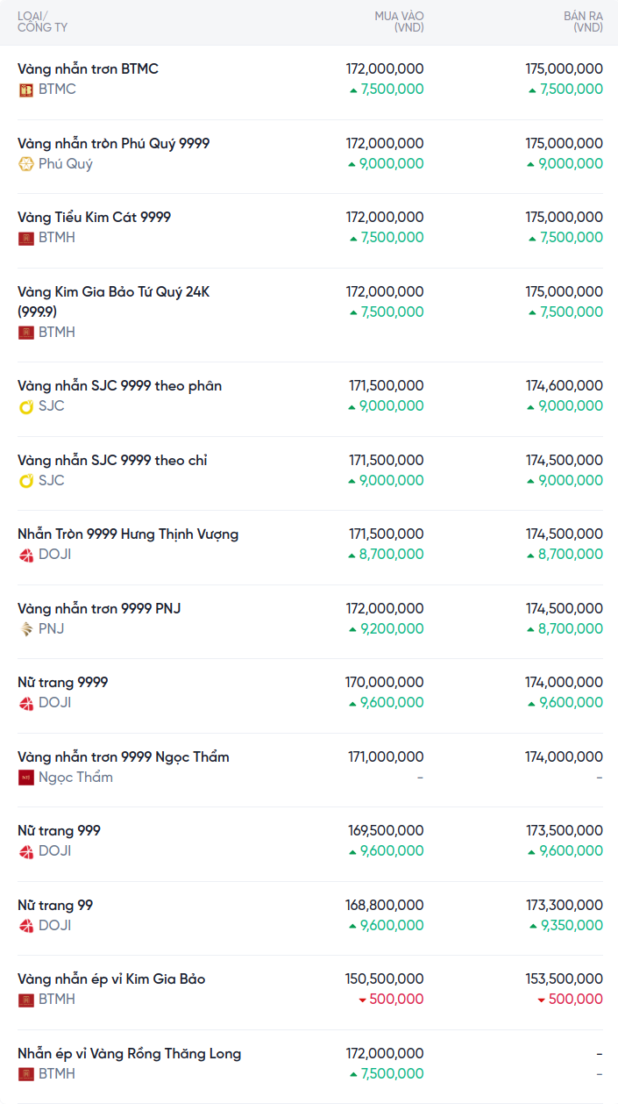Viewport: 618px width, 1104px height.
Task: Select 'Vàng Kim Gia Bảo Tứ Quý 24K'
Action: 113,292
